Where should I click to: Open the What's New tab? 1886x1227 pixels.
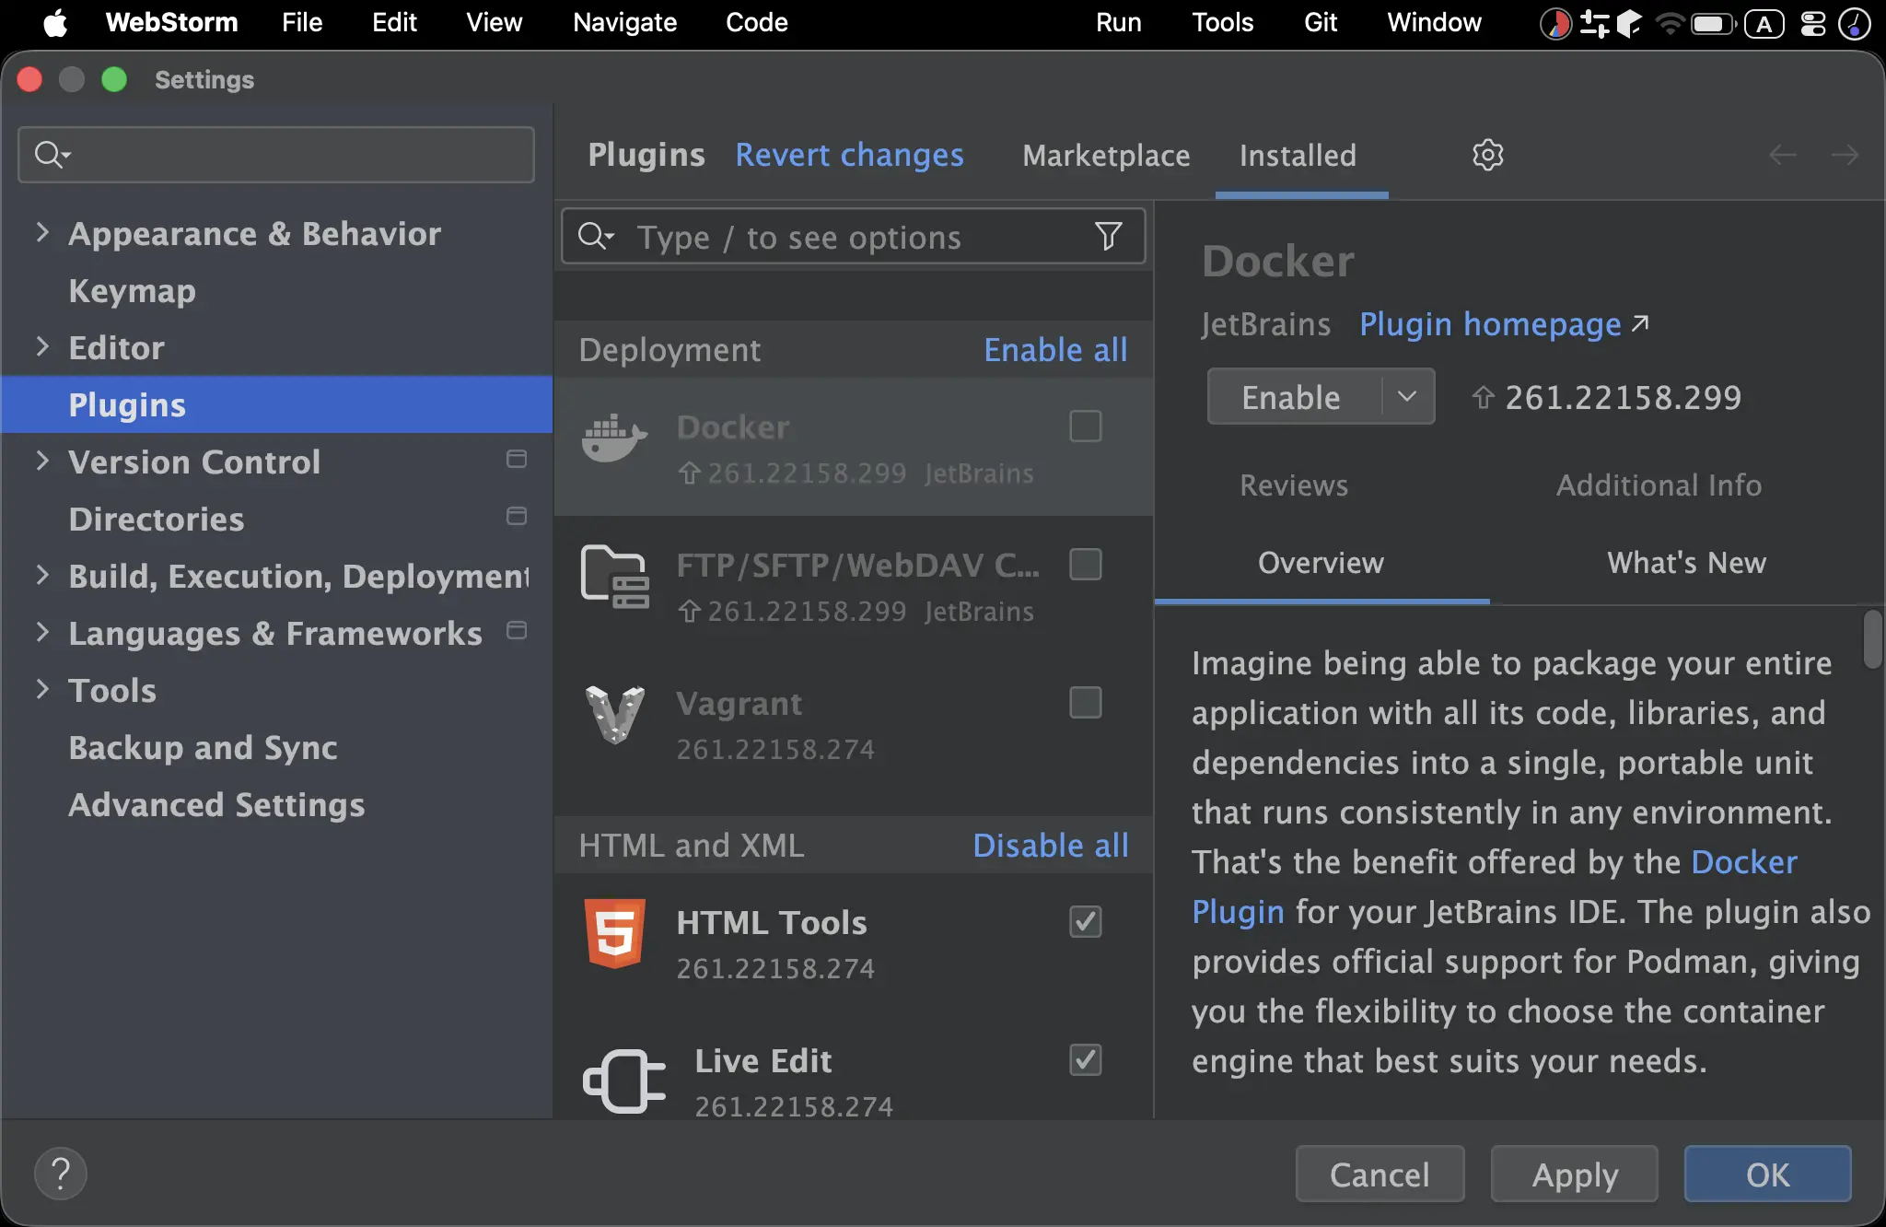pos(1686,563)
